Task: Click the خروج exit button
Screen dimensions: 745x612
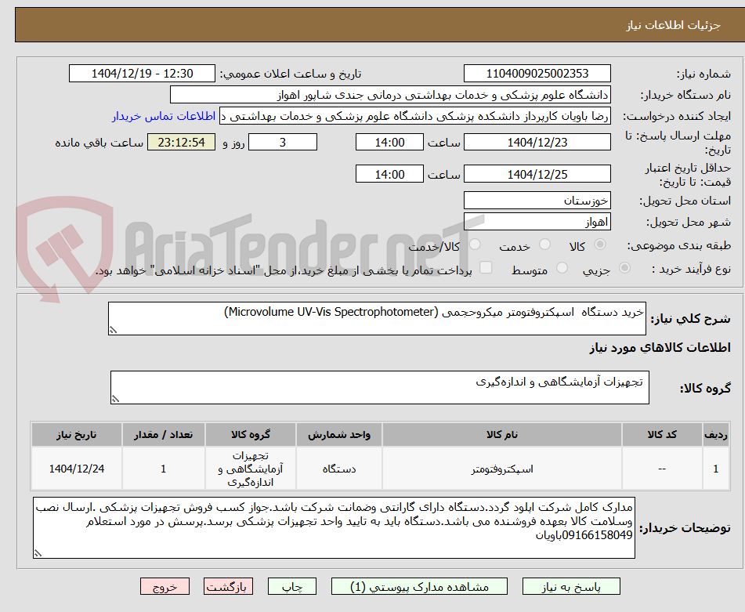Action: click(x=165, y=586)
